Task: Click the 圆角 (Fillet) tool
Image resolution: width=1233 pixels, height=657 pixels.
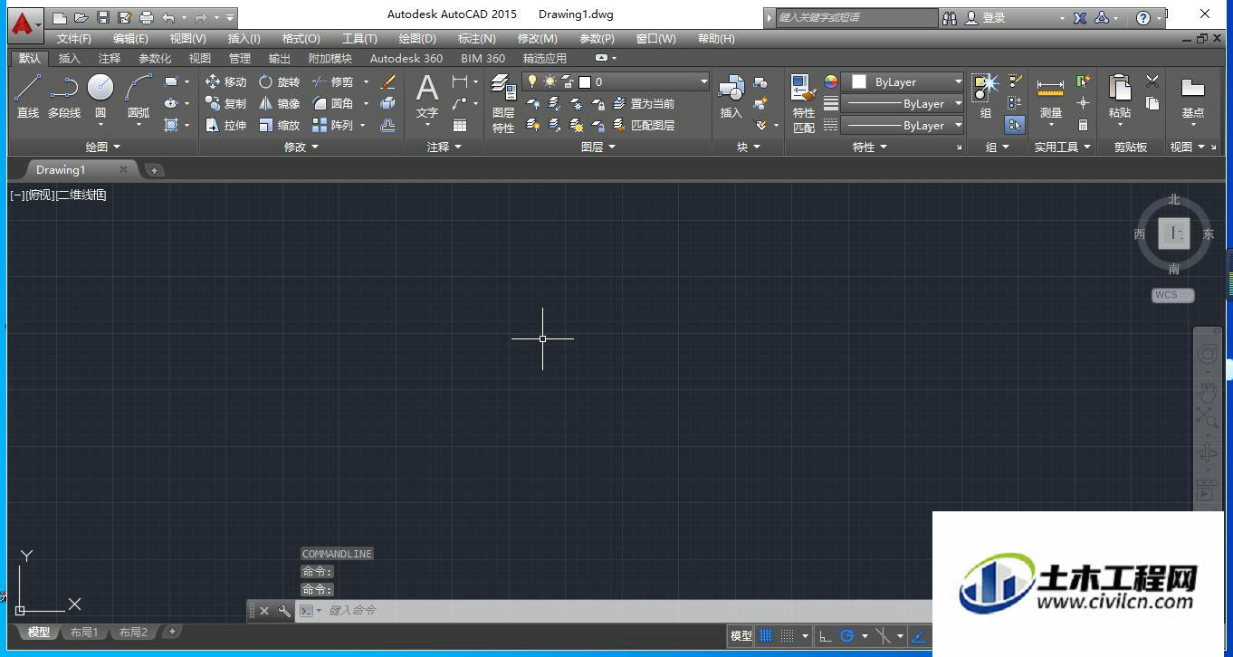Action: pos(333,103)
